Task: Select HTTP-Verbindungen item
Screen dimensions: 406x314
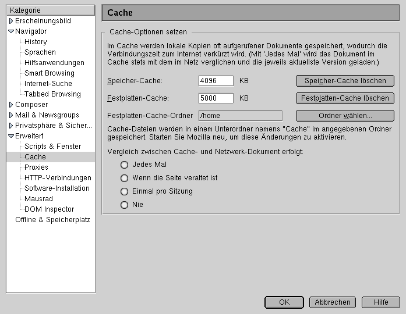Action: [x=58, y=178]
